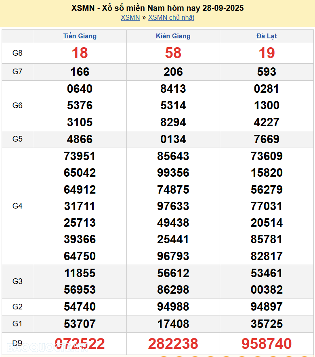Click the G6 row label

(x=17, y=105)
